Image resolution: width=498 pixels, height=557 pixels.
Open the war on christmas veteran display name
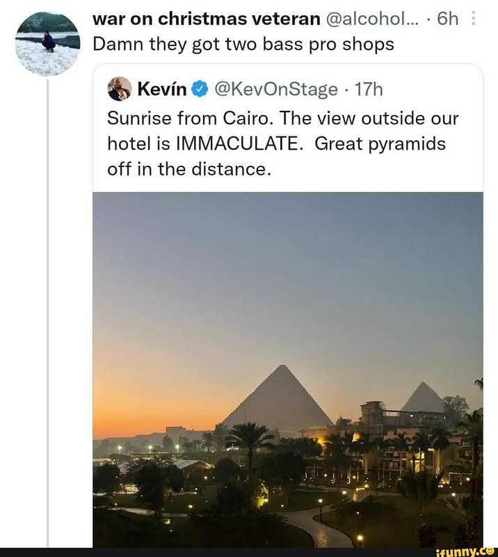coord(207,19)
